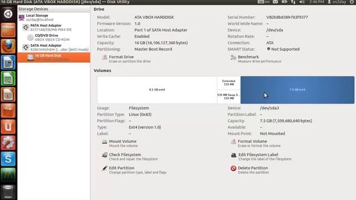This screenshot has height=200, width=356.
Task: Open the sound volume indicator
Action: pyautogui.click(x=302, y=2)
